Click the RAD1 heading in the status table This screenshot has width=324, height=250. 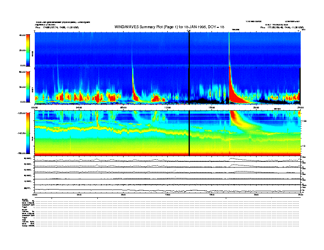coord(25,210)
